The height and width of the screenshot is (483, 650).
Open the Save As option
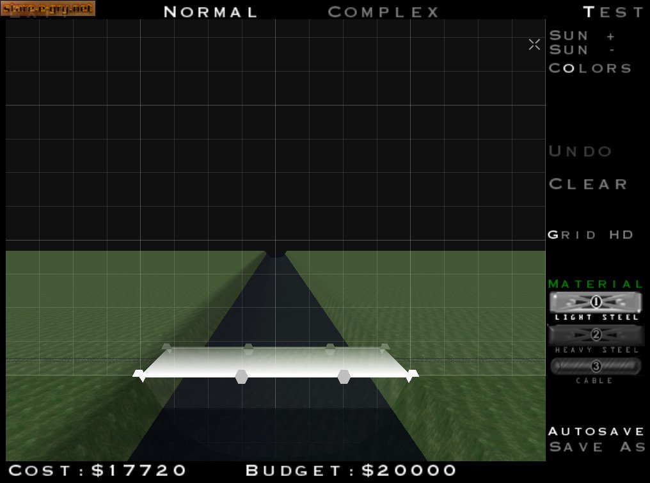596,447
